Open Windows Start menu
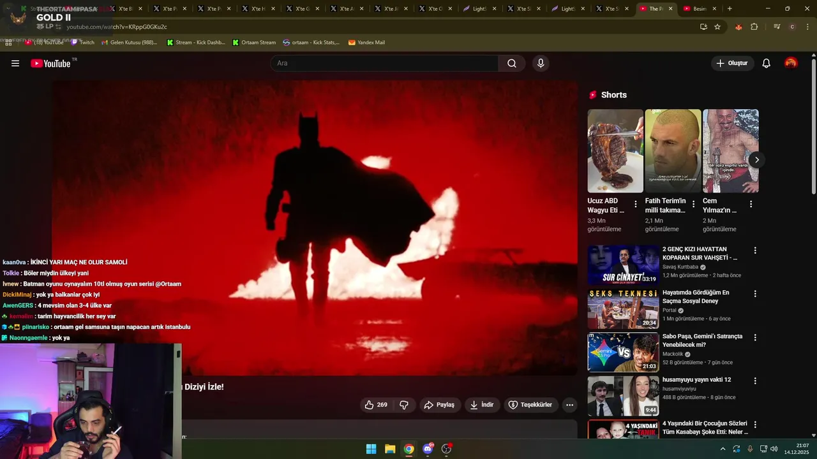Viewport: 817px width, 459px height. [371, 449]
